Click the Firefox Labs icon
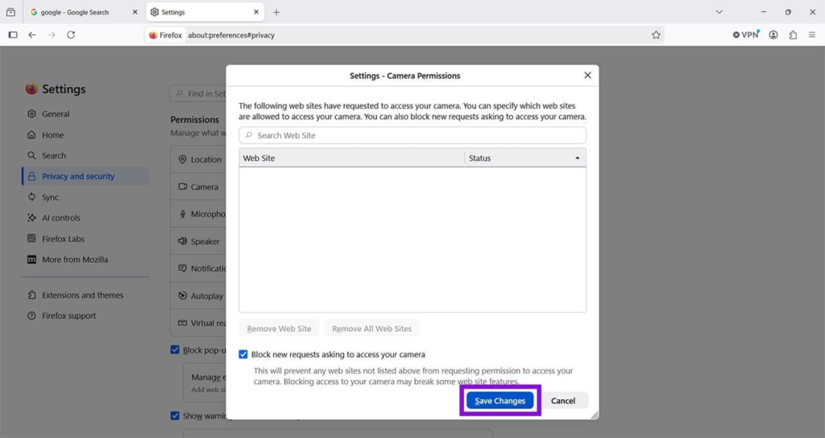825x438 pixels. click(x=31, y=238)
